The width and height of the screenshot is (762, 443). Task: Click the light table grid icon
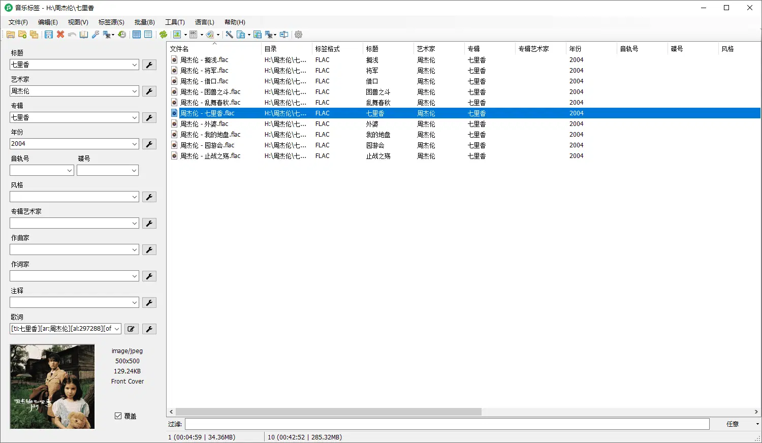coord(148,35)
